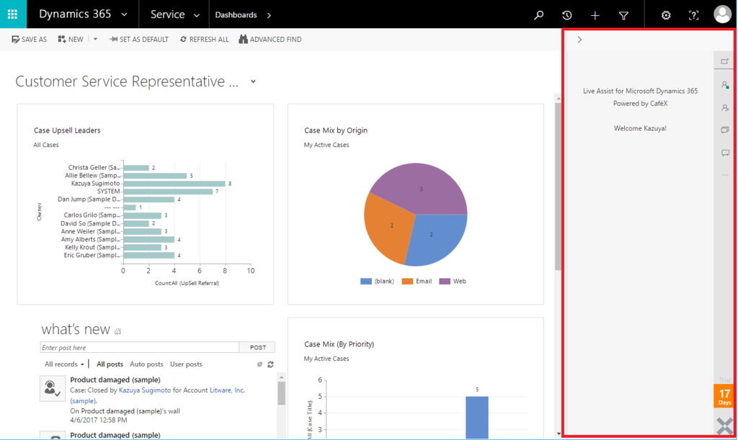Image resolution: width=738 pixels, height=440 pixels.
Task: Open the app launcher waffle menu
Action: pos(13,14)
